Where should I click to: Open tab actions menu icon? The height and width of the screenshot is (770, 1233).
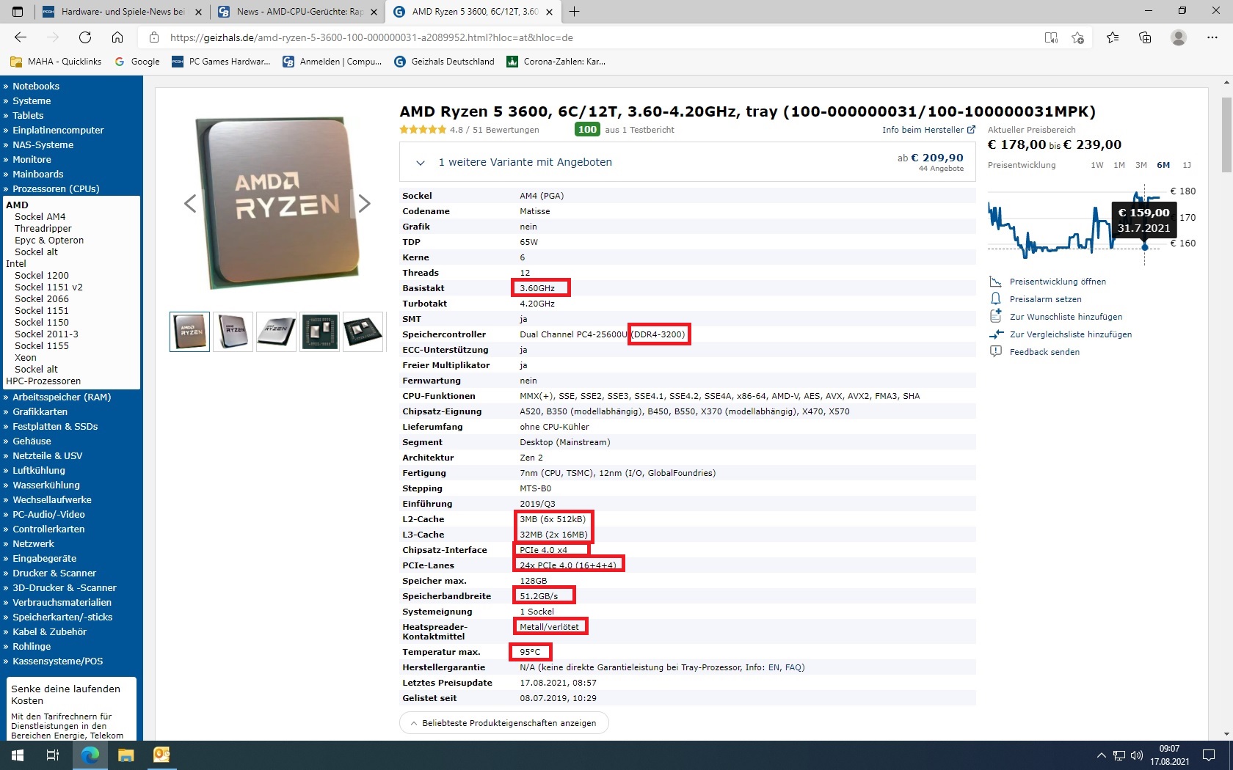[x=18, y=12]
